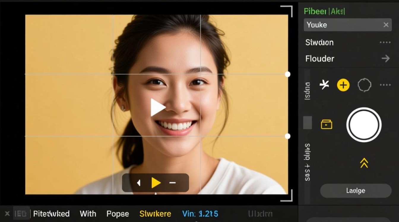Select the Ritedwked tab
399x222 pixels.
pos(51,214)
